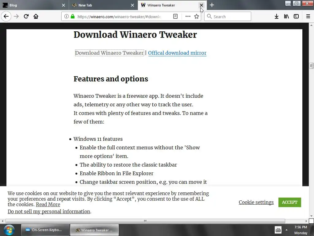Close the Winaero Tweaker tab

[x=201, y=5]
